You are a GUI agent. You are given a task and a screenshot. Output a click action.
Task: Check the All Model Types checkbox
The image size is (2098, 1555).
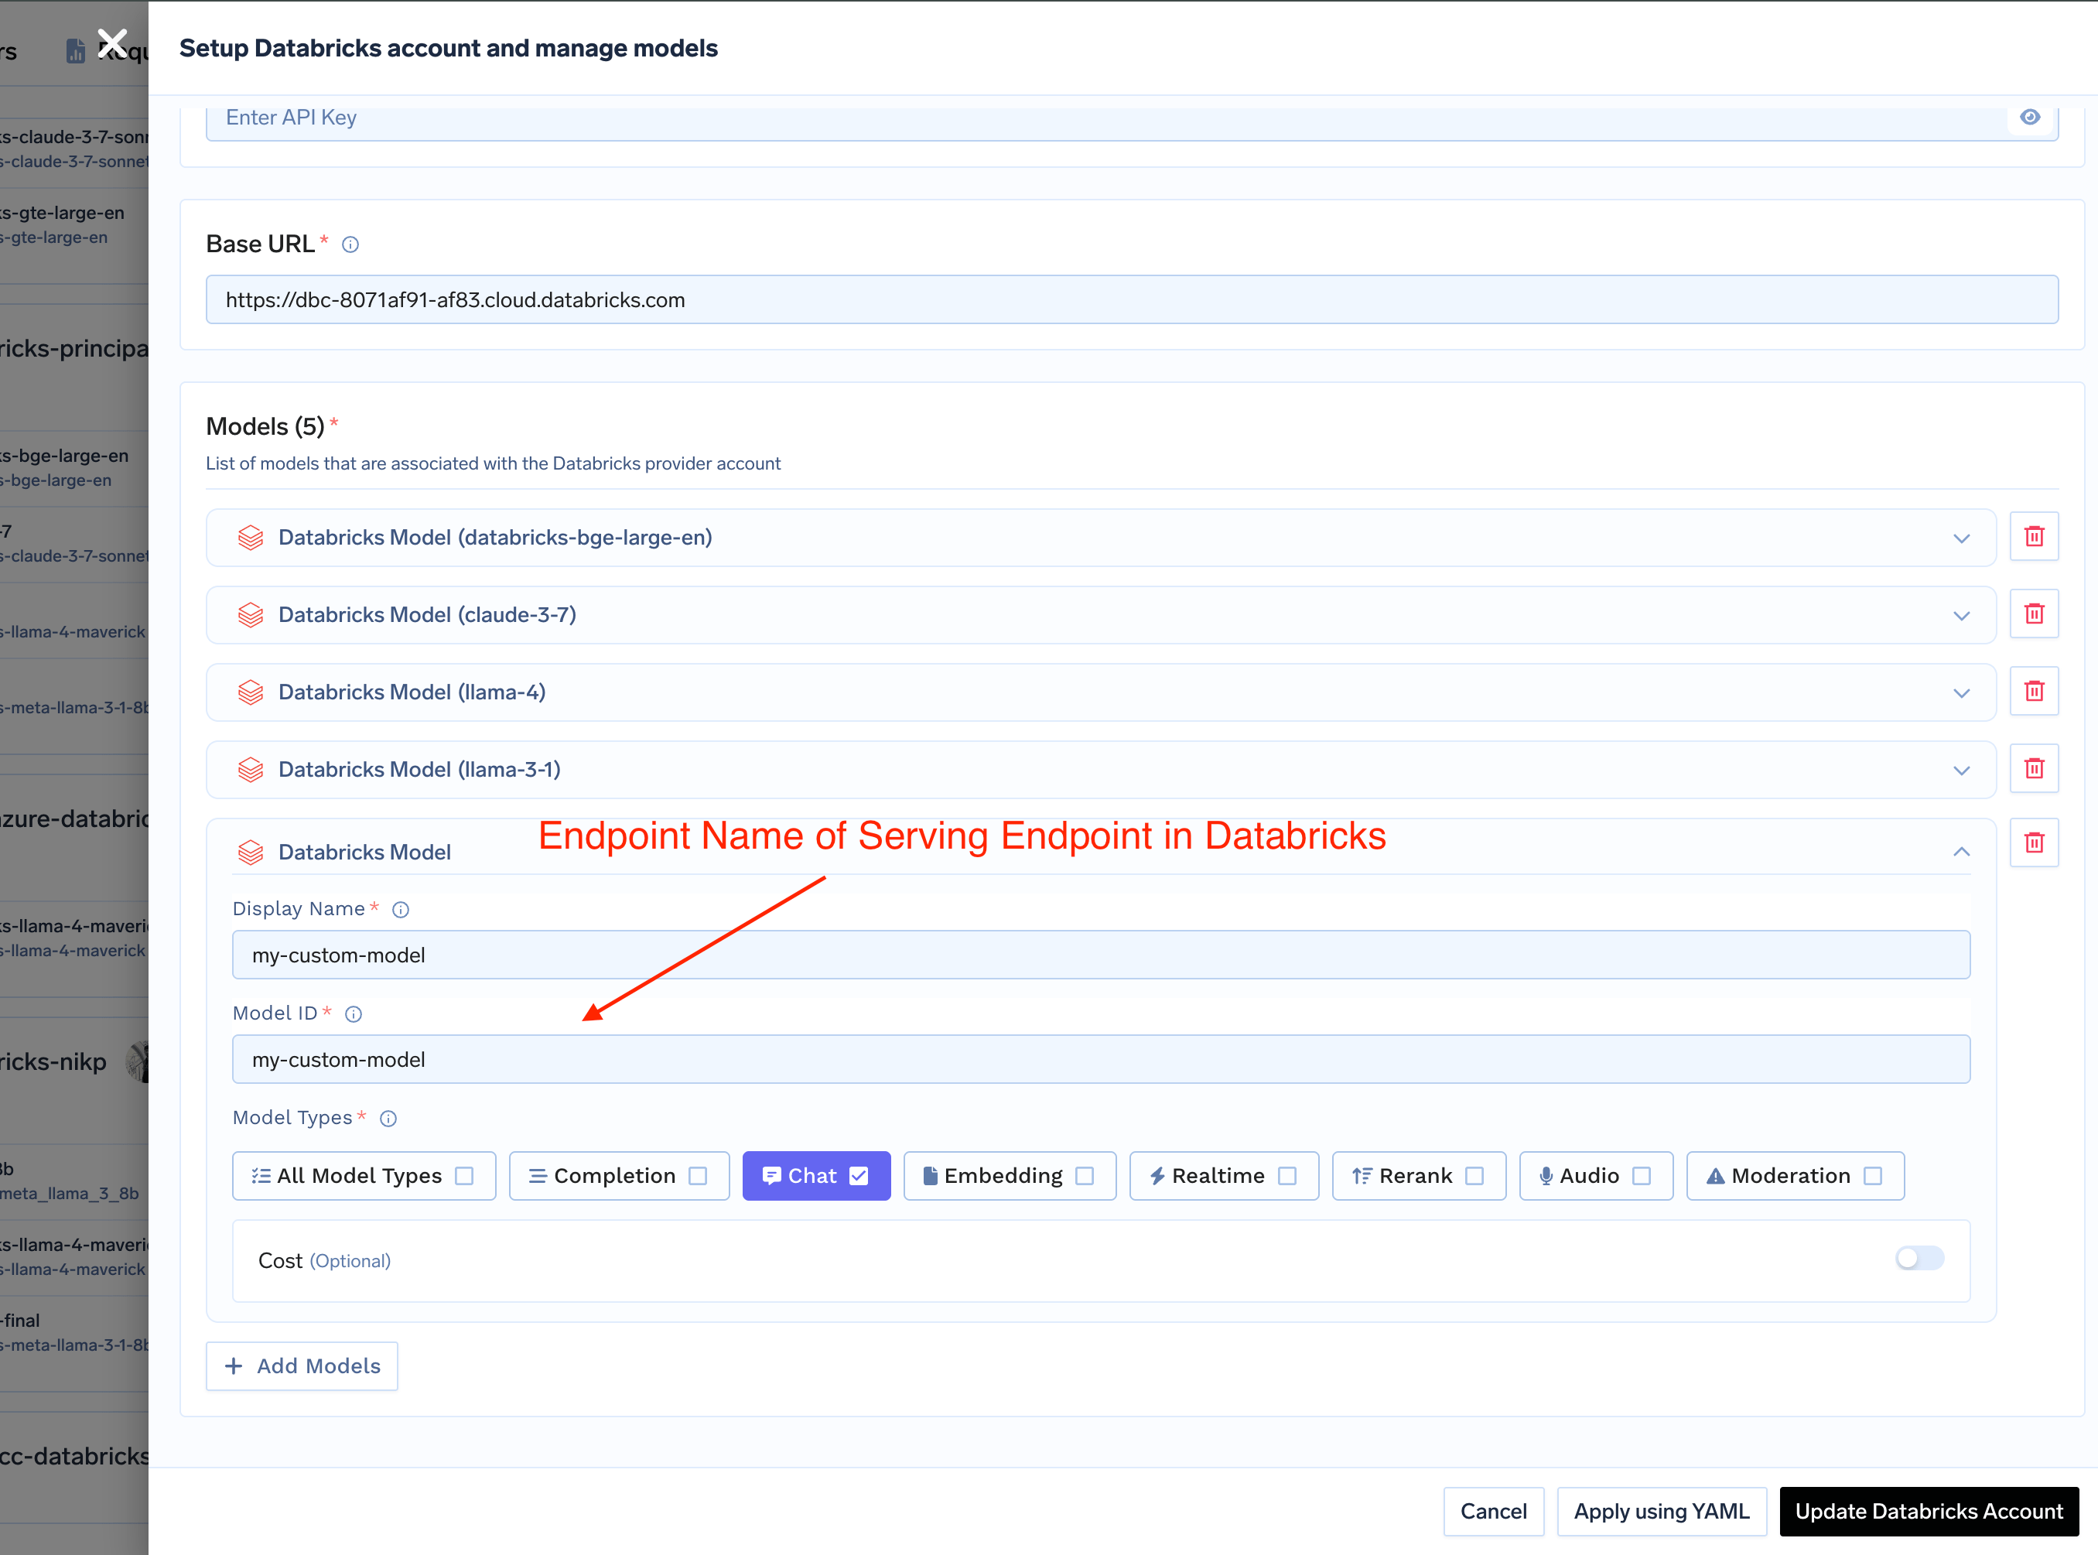(x=464, y=1176)
